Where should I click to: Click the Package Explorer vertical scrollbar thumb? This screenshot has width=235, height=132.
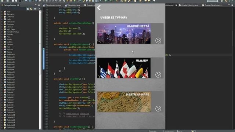pos(40,43)
